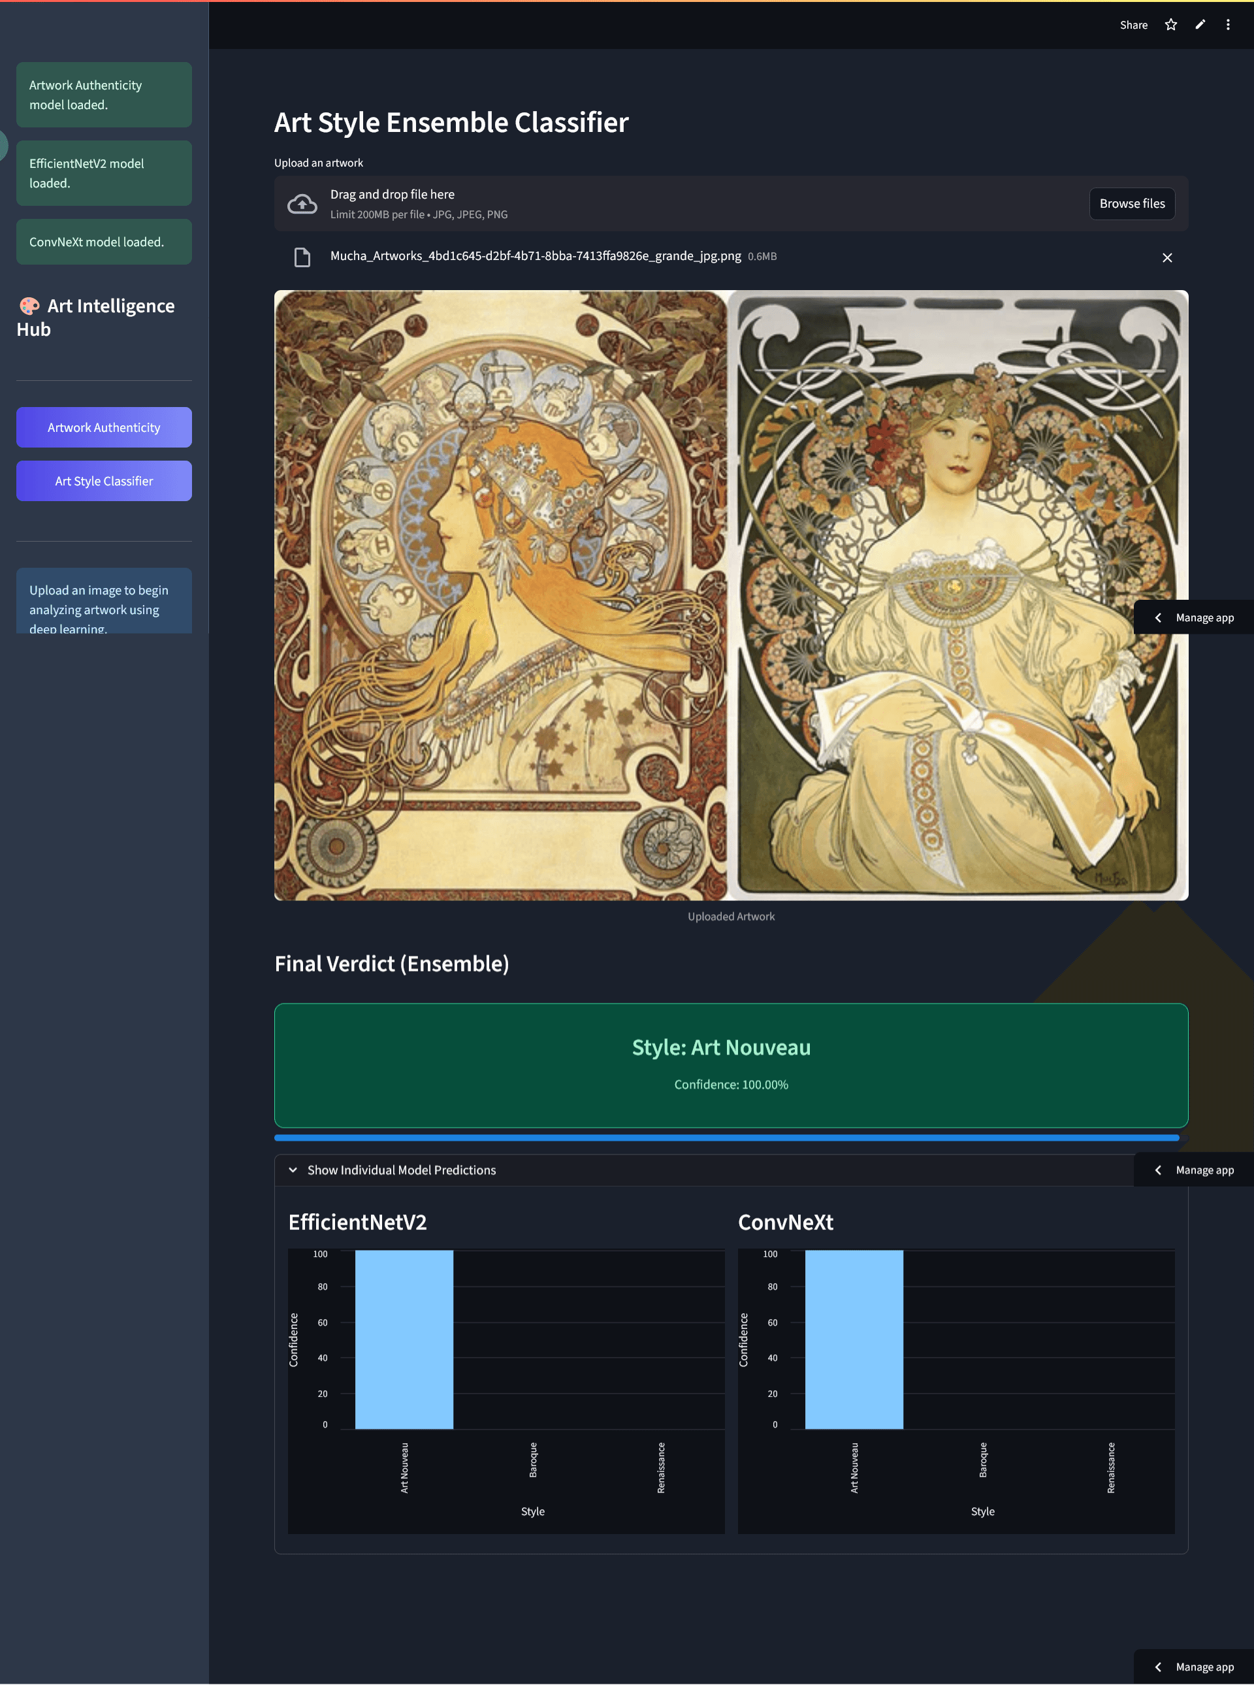Image resolution: width=1254 pixels, height=1685 pixels.
Task: Click the palette icon next to Art Intelligence Hub
Action: coord(29,306)
